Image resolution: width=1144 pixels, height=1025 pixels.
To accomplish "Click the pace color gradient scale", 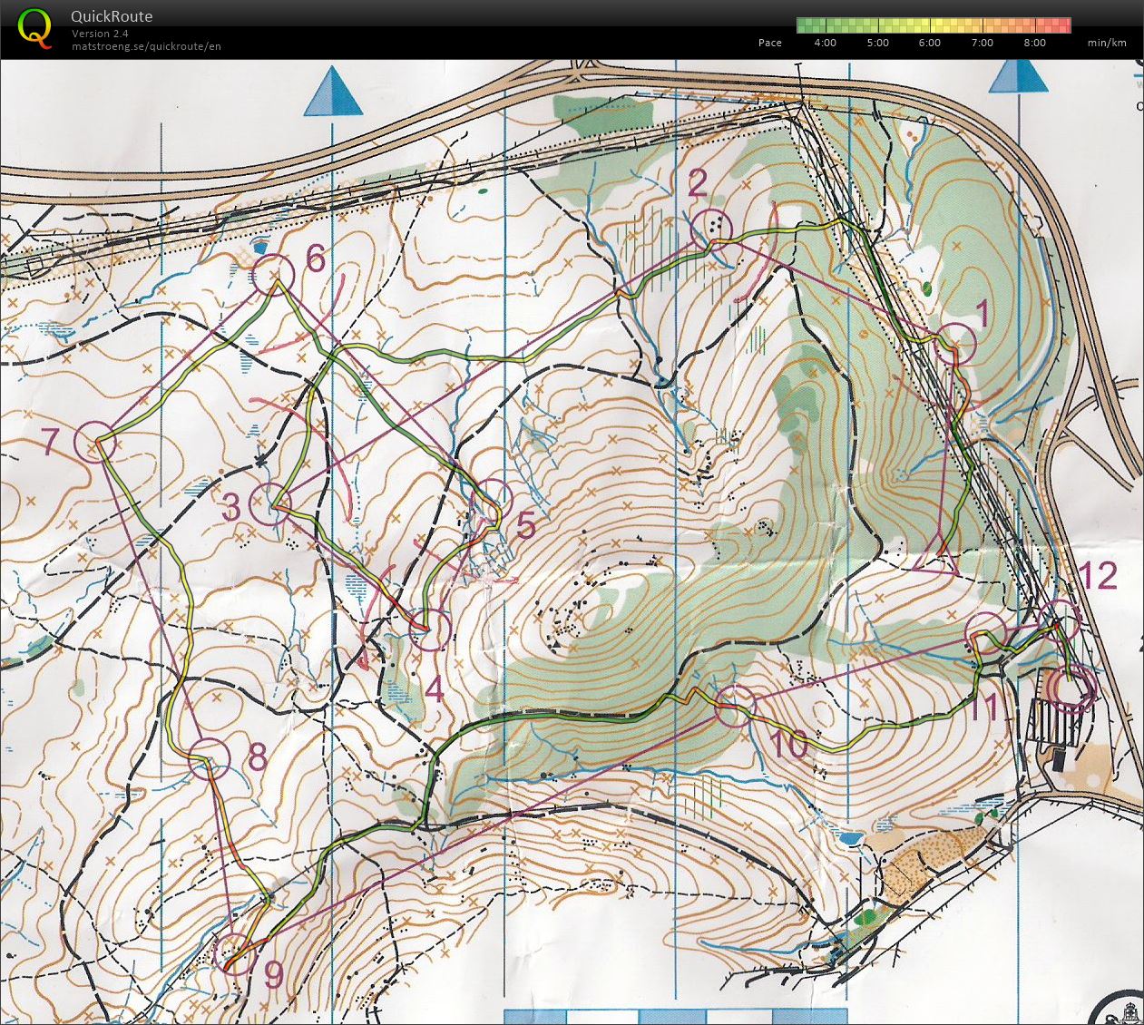I will coord(933,25).
